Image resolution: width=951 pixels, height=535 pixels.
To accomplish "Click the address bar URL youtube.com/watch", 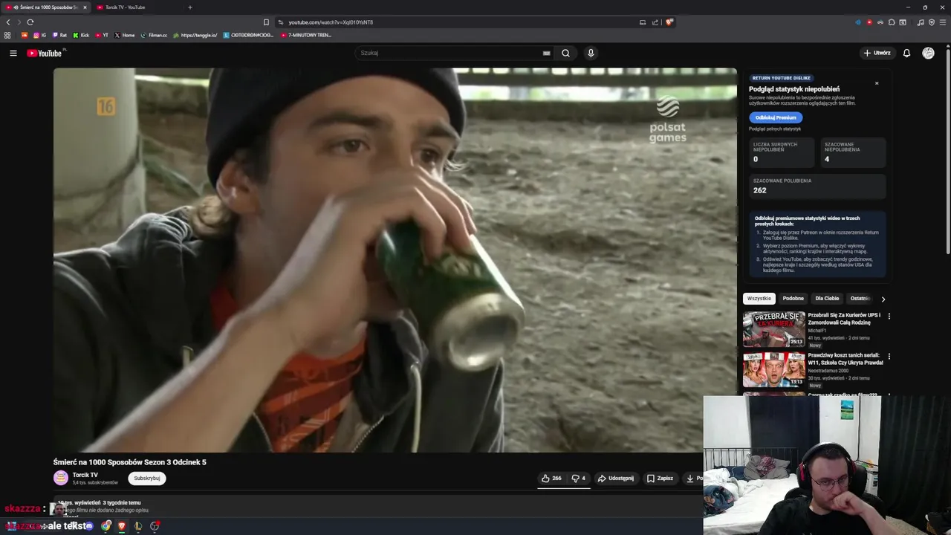I will (x=331, y=22).
